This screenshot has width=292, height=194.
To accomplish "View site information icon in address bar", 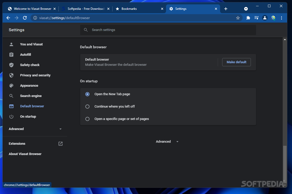I will 35,18.
